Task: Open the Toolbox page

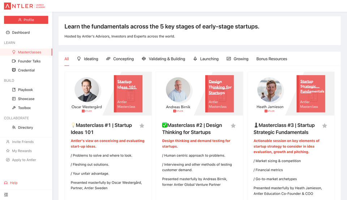Action: [x=24, y=108]
